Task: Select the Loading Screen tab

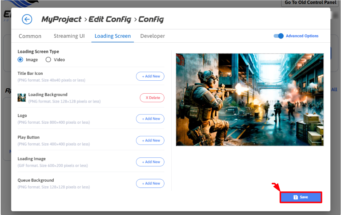Action: (113, 36)
